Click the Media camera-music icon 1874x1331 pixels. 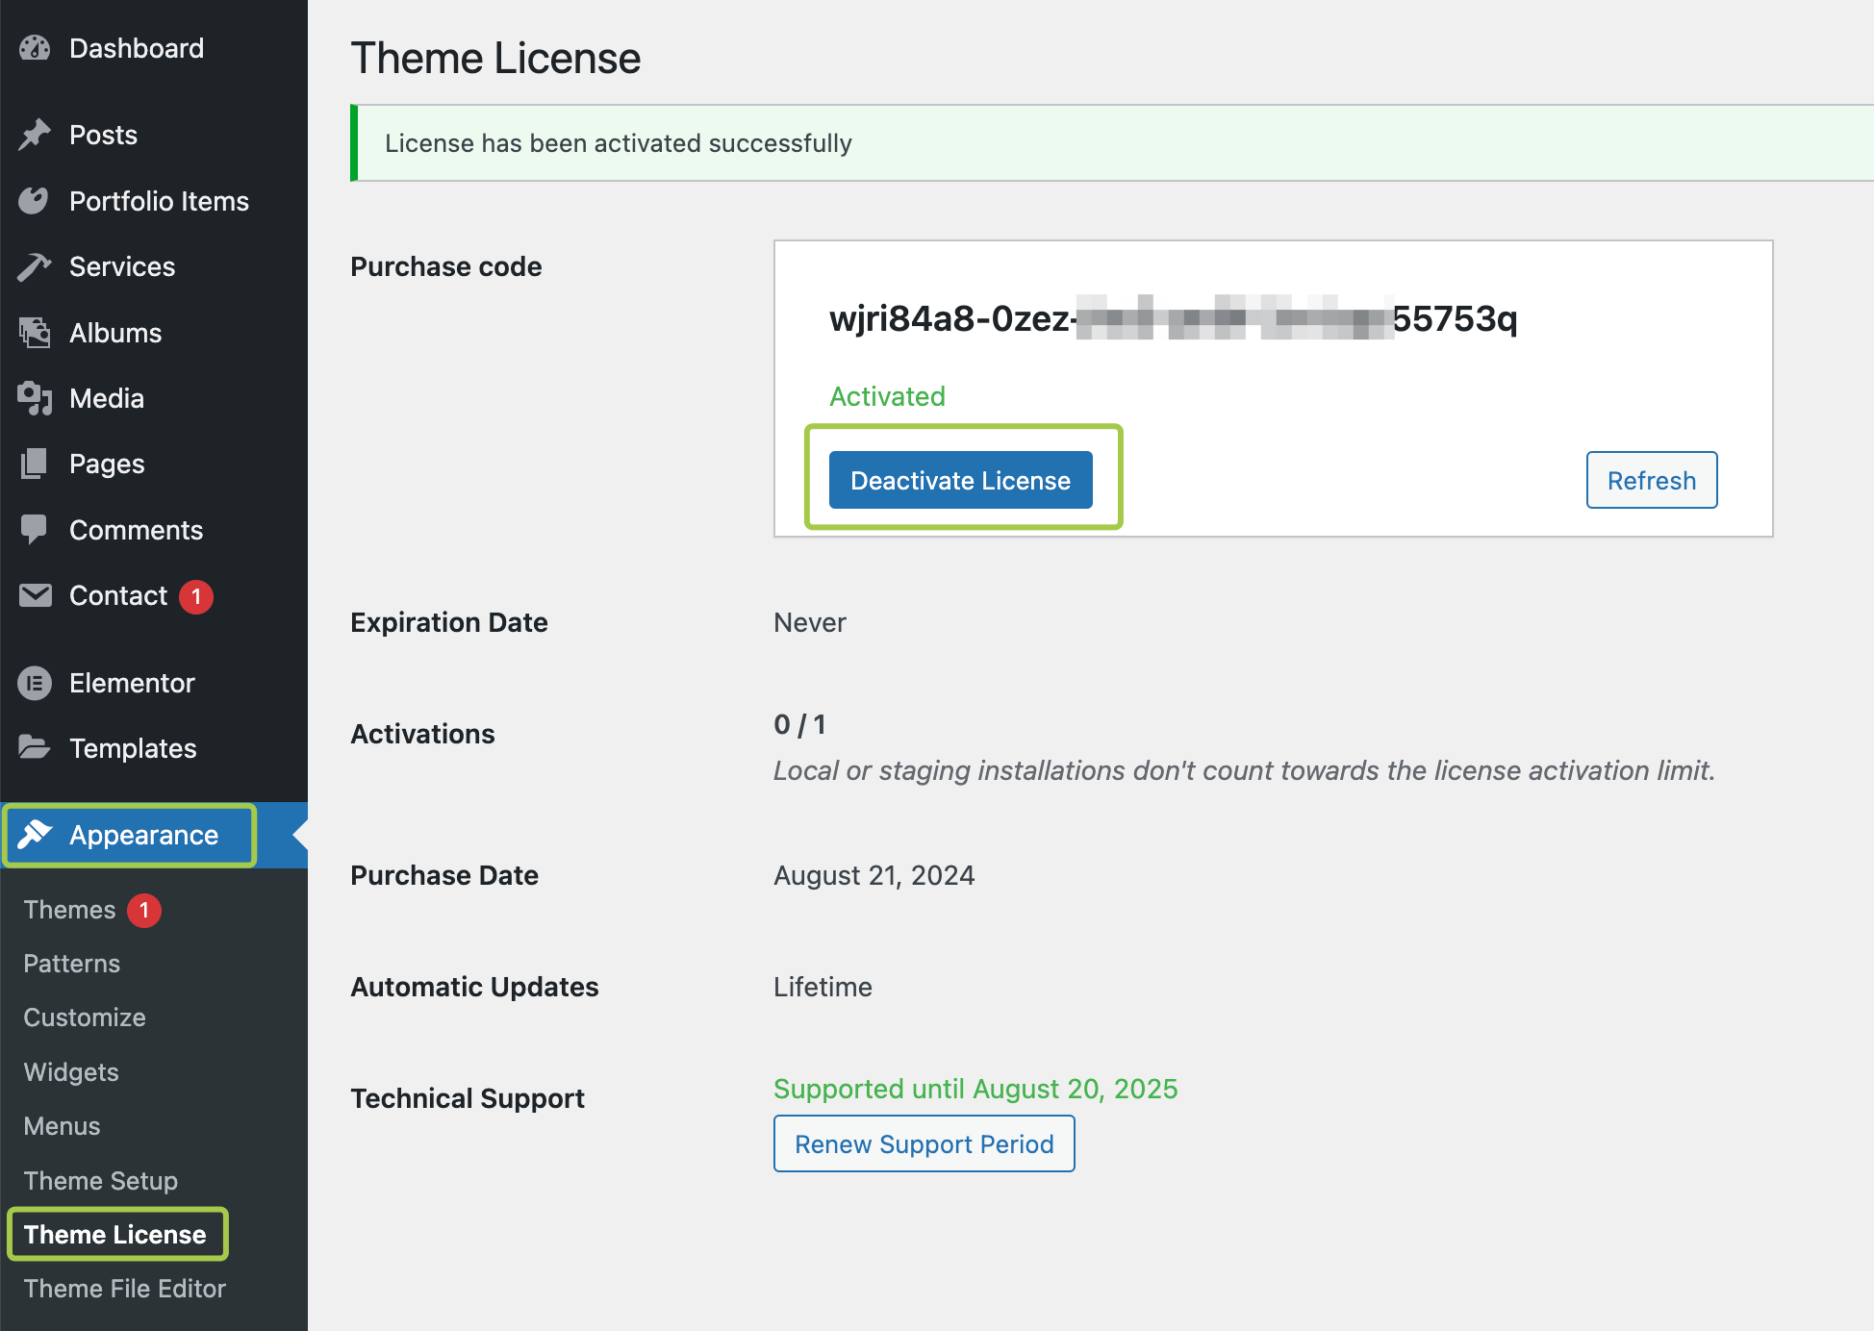[35, 398]
